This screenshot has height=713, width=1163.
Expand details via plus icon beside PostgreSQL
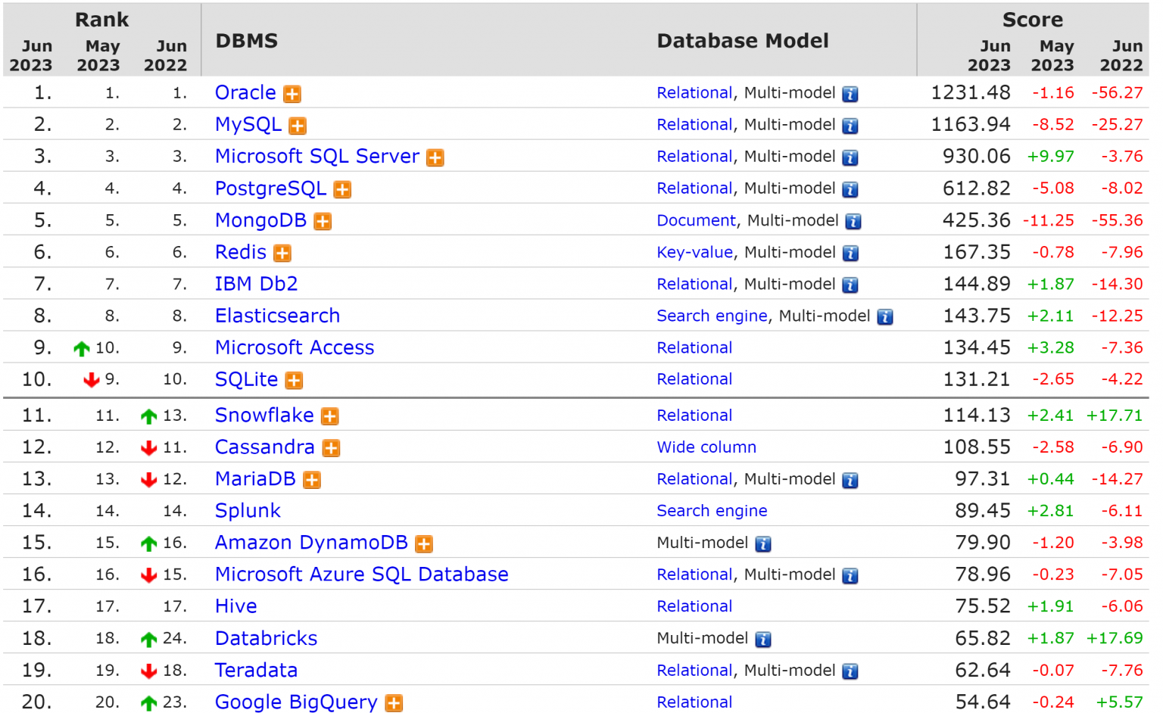pyautogui.click(x=342, y=189)
